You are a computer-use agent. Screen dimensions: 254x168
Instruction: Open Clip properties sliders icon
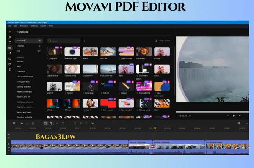[x=86, y=124]
